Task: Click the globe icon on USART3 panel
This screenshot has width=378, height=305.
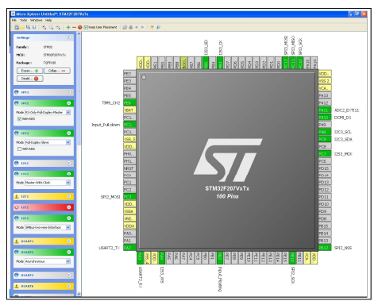Action: 17,275
